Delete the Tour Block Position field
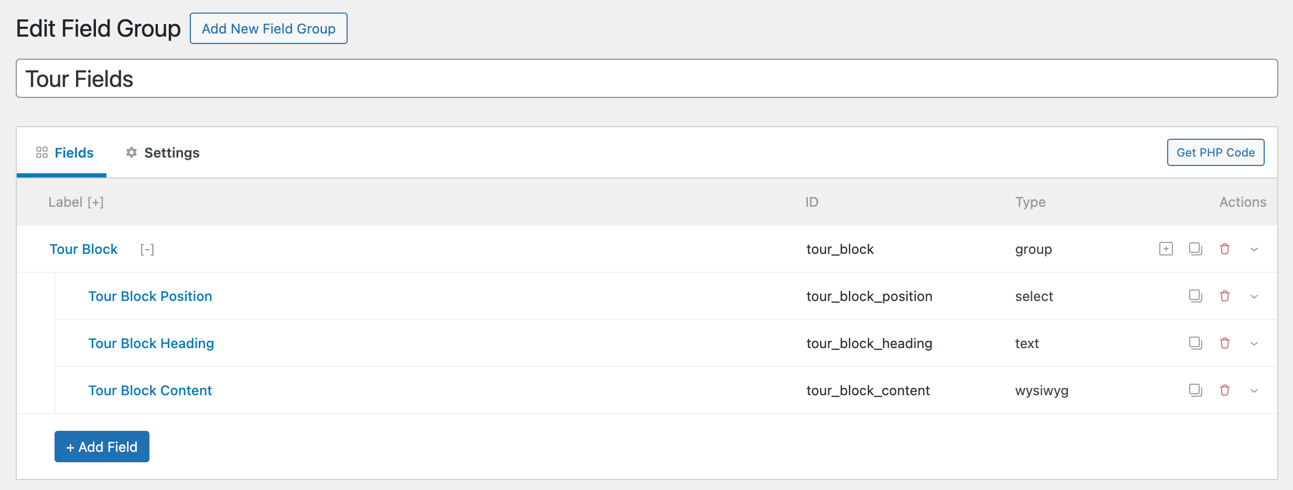1293x490 pixels. coord(1224,296)
